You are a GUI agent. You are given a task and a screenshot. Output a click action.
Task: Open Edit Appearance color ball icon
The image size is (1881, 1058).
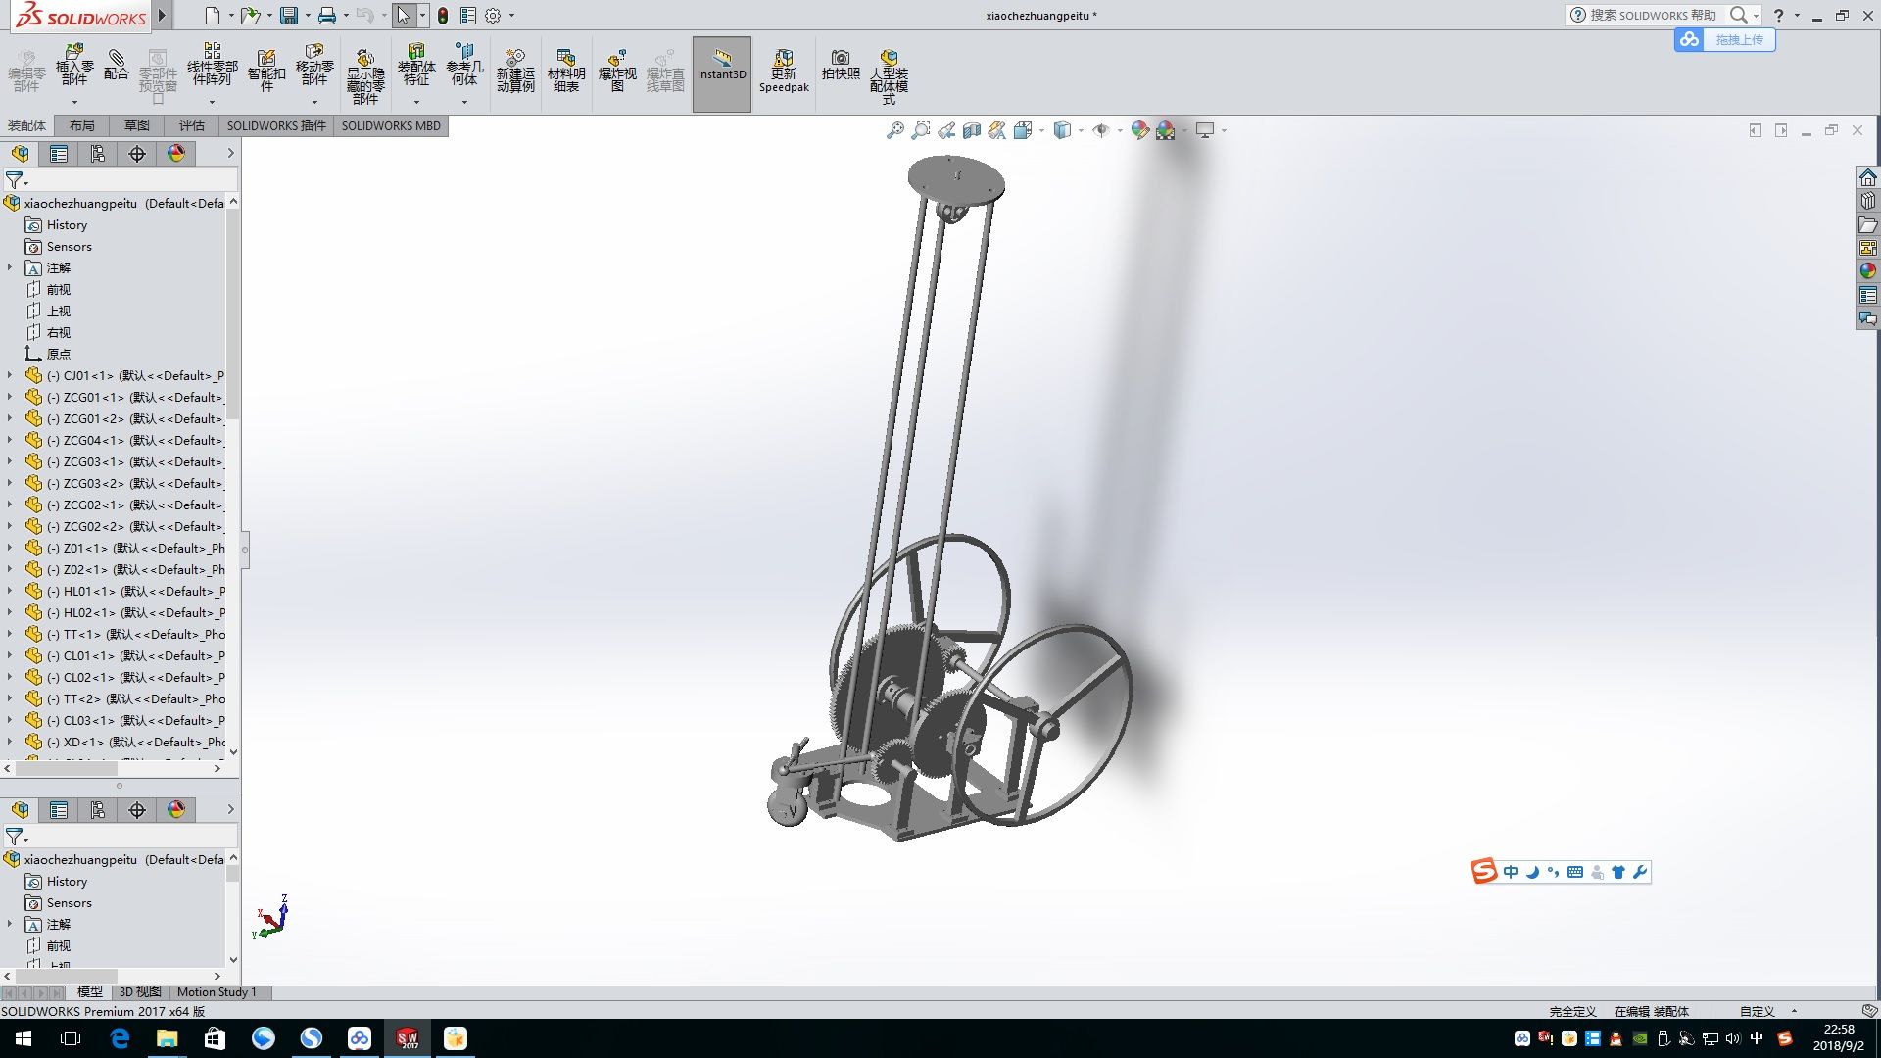[x=1139, y=130]
